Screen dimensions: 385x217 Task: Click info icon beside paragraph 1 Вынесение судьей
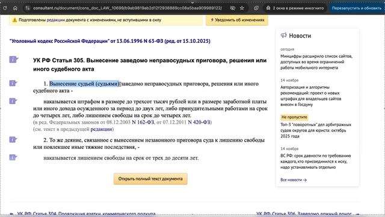[13, 83]
